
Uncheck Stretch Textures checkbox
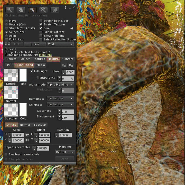coord(41,25)
